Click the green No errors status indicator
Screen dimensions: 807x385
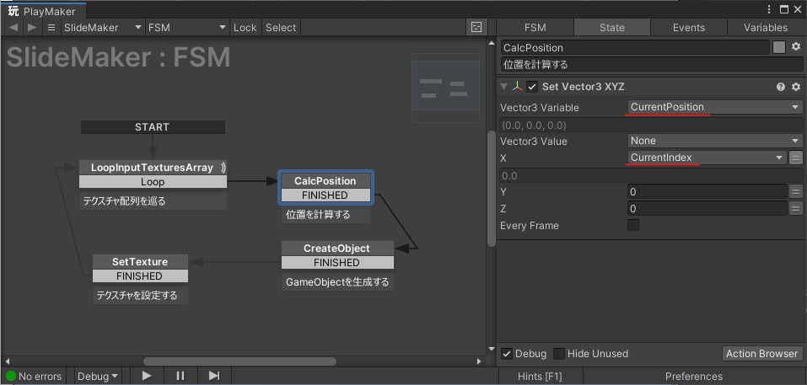pos(11,377)
